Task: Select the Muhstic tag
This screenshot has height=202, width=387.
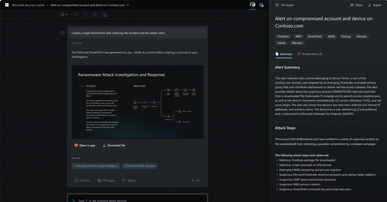Action: tap(361, 36)
